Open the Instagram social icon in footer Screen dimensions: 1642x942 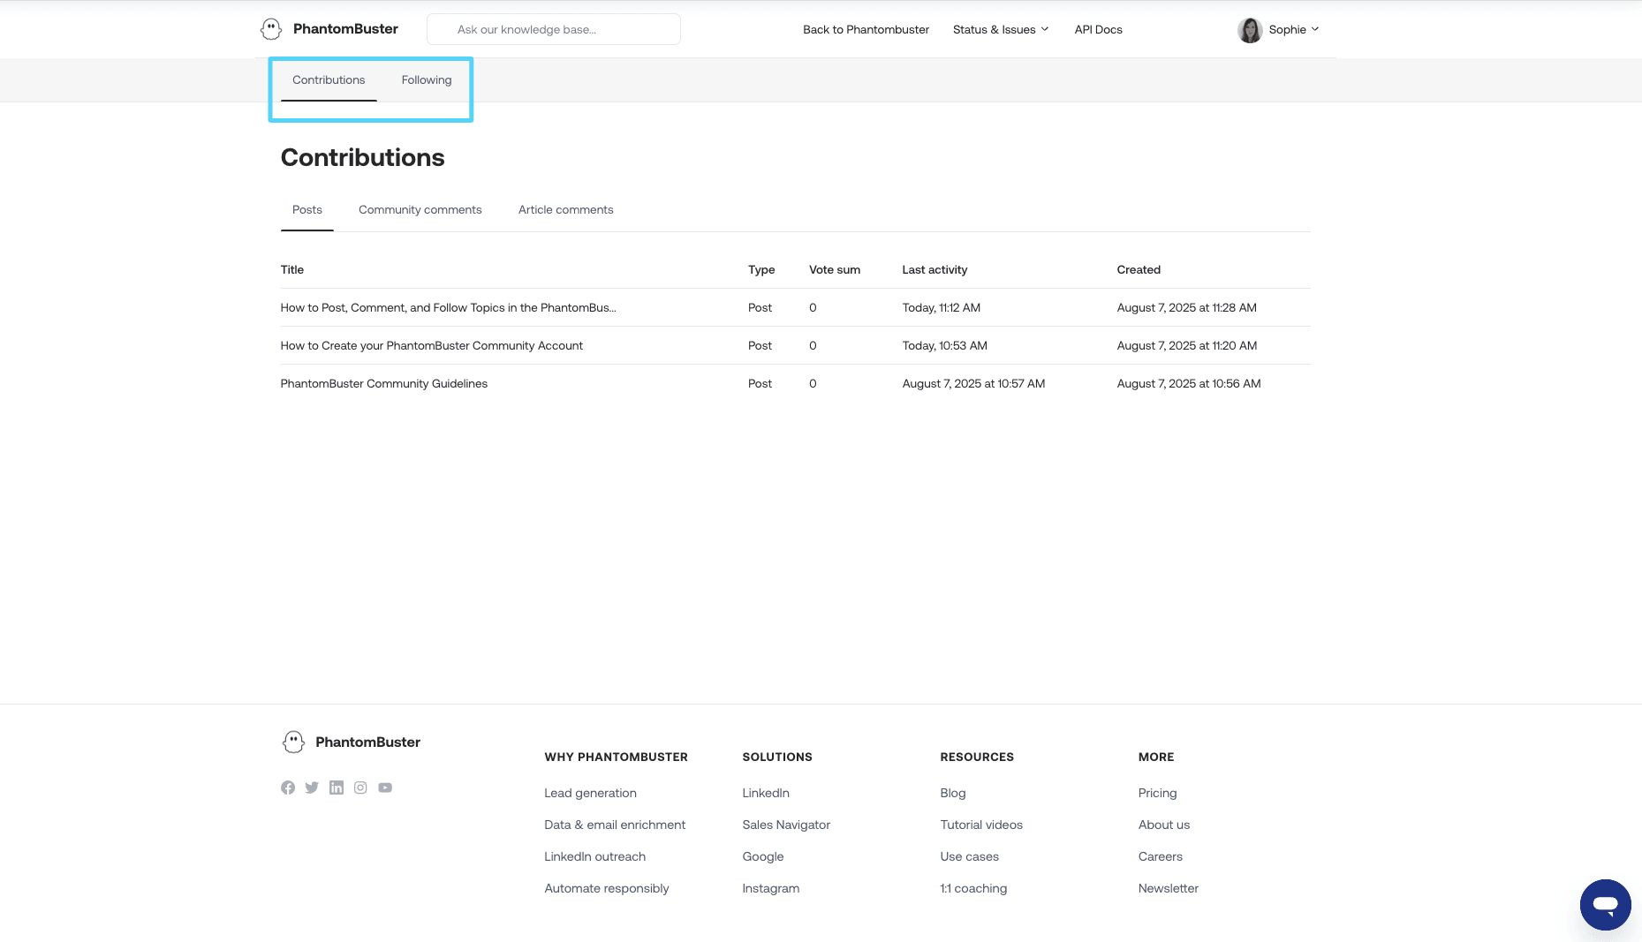pyautogui.click(x=360, y=788)
